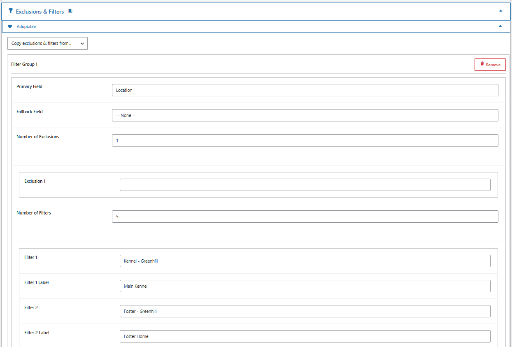This screenshot has width=512, height=347.
Task: Click the Filter 1 field Kennel - Greenhill
Action: pyautogui.click(x=305, y=261)
